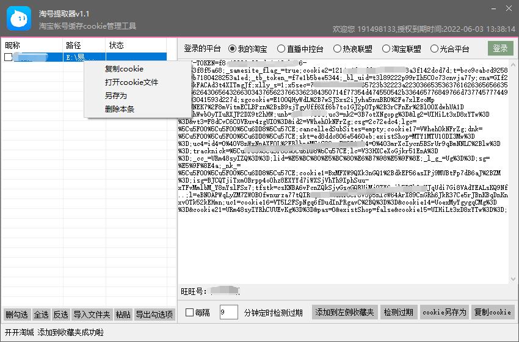Viewport: 519px width, 342px height.
Task: Choose 删除本条 from context menu
Action: 120,109
